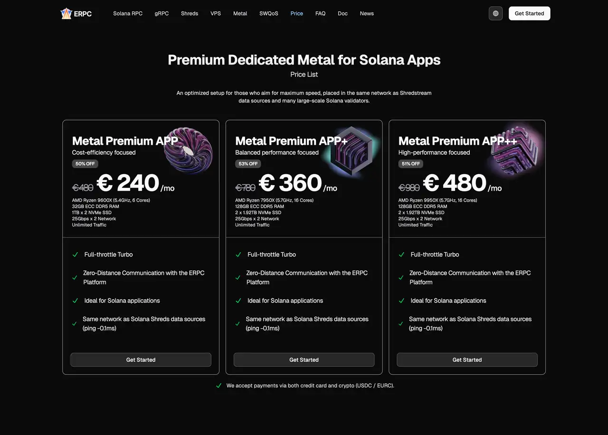
Task: Open the Solana RPC menu item
Action: pos(127,13)
